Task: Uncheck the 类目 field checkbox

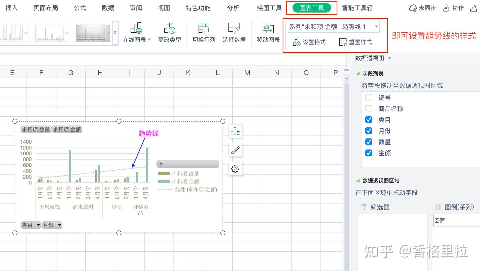Action: (369, 120)
